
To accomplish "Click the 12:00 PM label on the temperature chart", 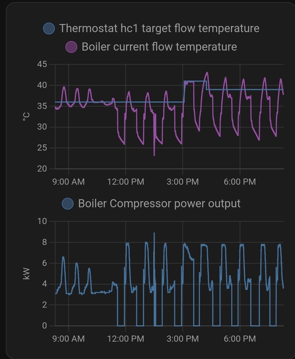I will tap(125, 182).
